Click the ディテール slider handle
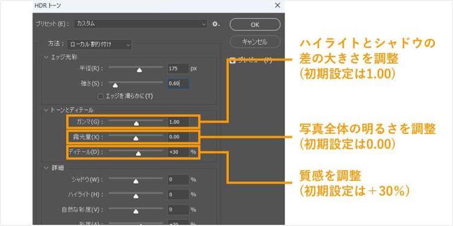453x226 pixels. point(138,154)
